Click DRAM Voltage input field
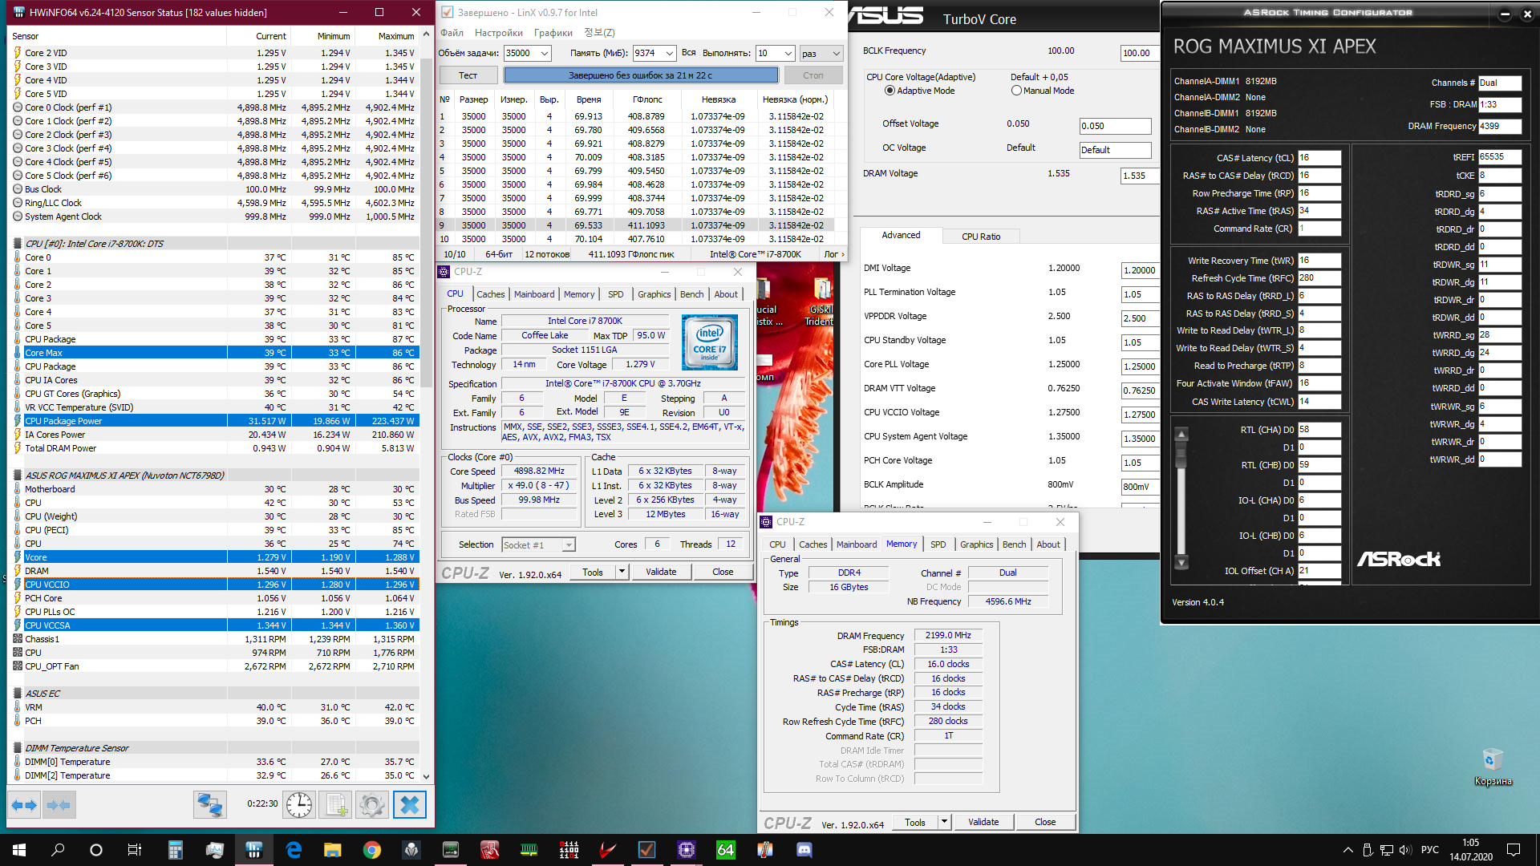This screenshot has width=1540, height=866. [1138, 176]
